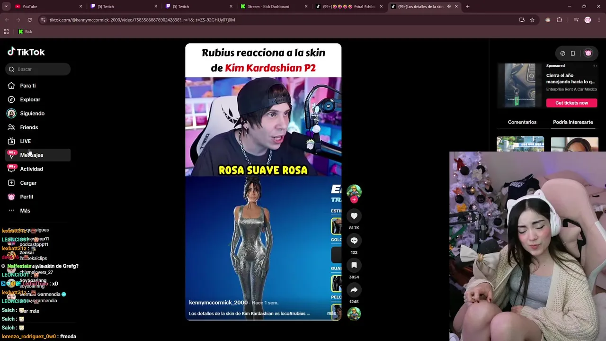Screen dimensions: 606x341
Task: Open Siguiendo feed
Action: (x=32, y=114)
